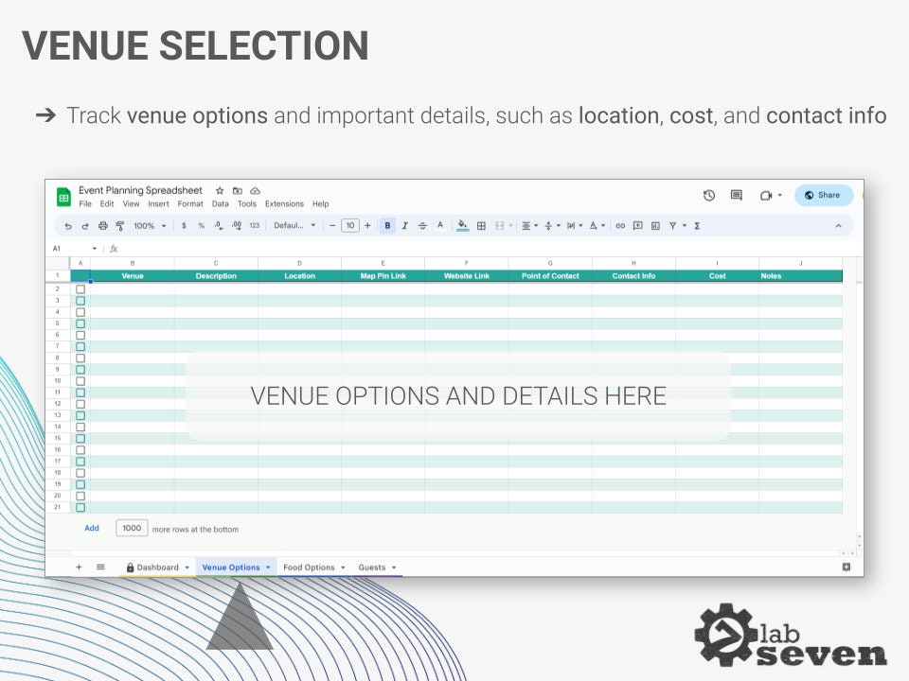909x681 pixels.
Task: Select the Paint format tool
Action: (120, 226)
